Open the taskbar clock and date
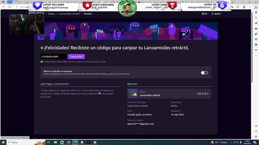Image resolution: width=259 pixels, height=145 pixels. [247, 142]
